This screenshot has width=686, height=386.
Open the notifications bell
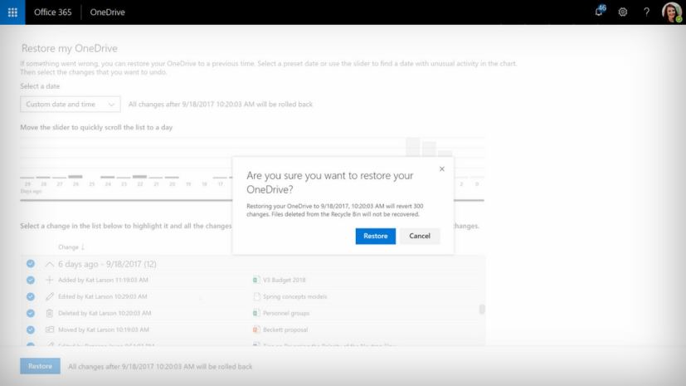(599, 12)
